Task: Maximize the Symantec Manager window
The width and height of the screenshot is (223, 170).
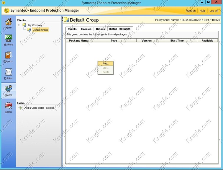Action: [x=208, y=2]
